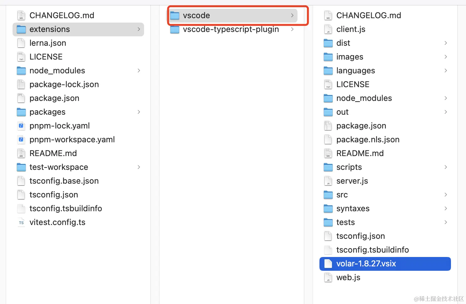The height and width of the screenshot is (304, 466).
Task: Click the third-column README.md file icon
Action: tap(328, 154)
